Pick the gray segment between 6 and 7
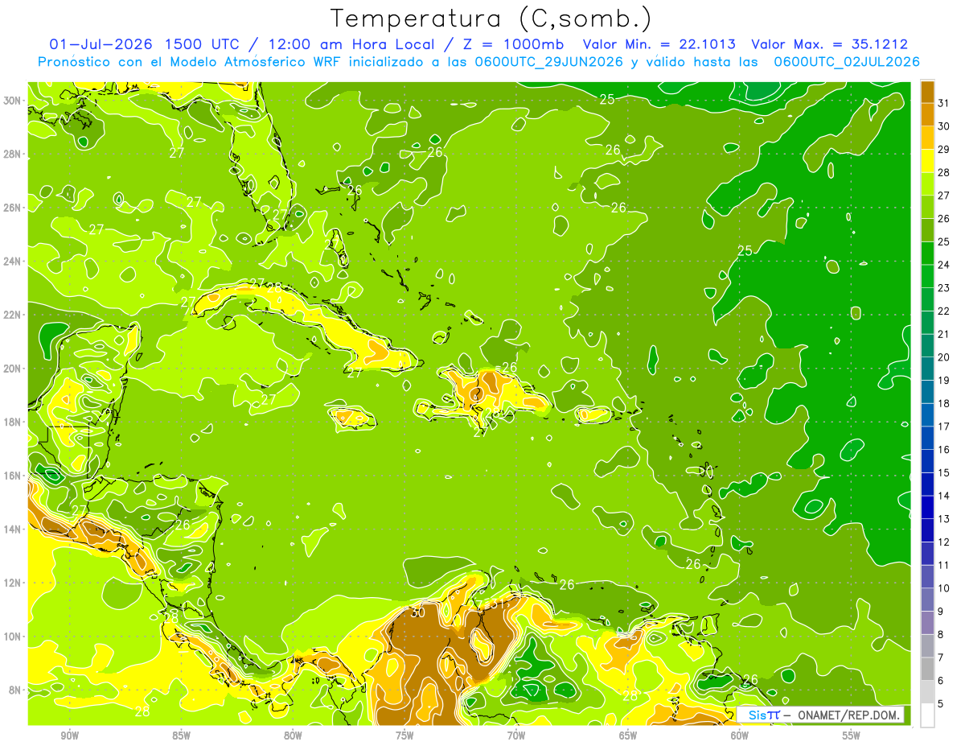Screen dimensions: 965x746 [927, 669]
